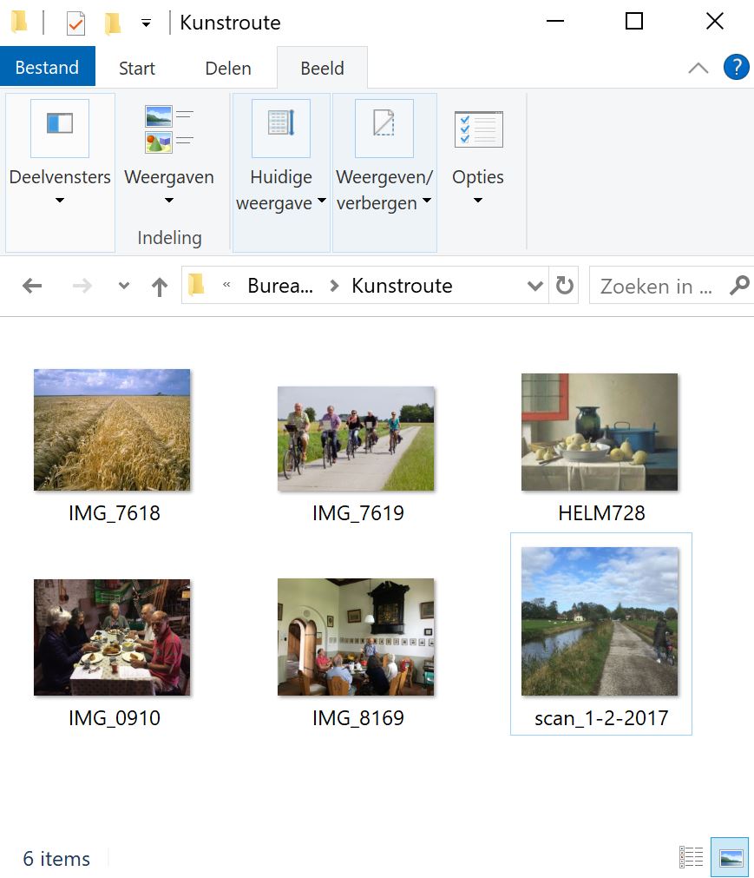Select the IMG_7619 cyclists thumbnail
The image size is (754, 878).
pyautogui.click(x=356, y=439)
